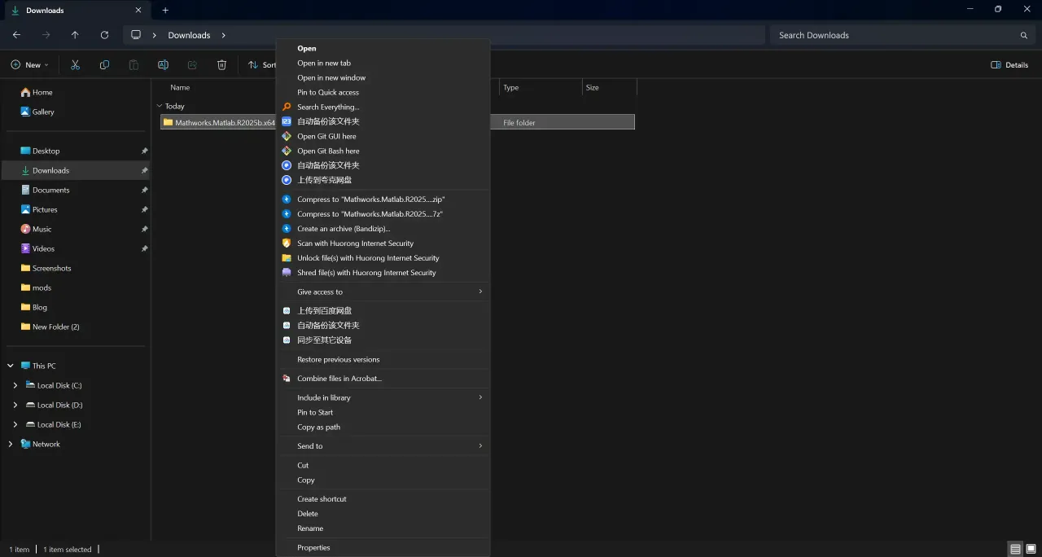Image resolution: width=1042 pixels, height=557 pixels.
Task: Switch to large thumbnails view in status bar
Action: [1030, 550]
